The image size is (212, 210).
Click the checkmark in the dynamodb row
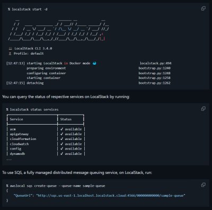(61, 154)
